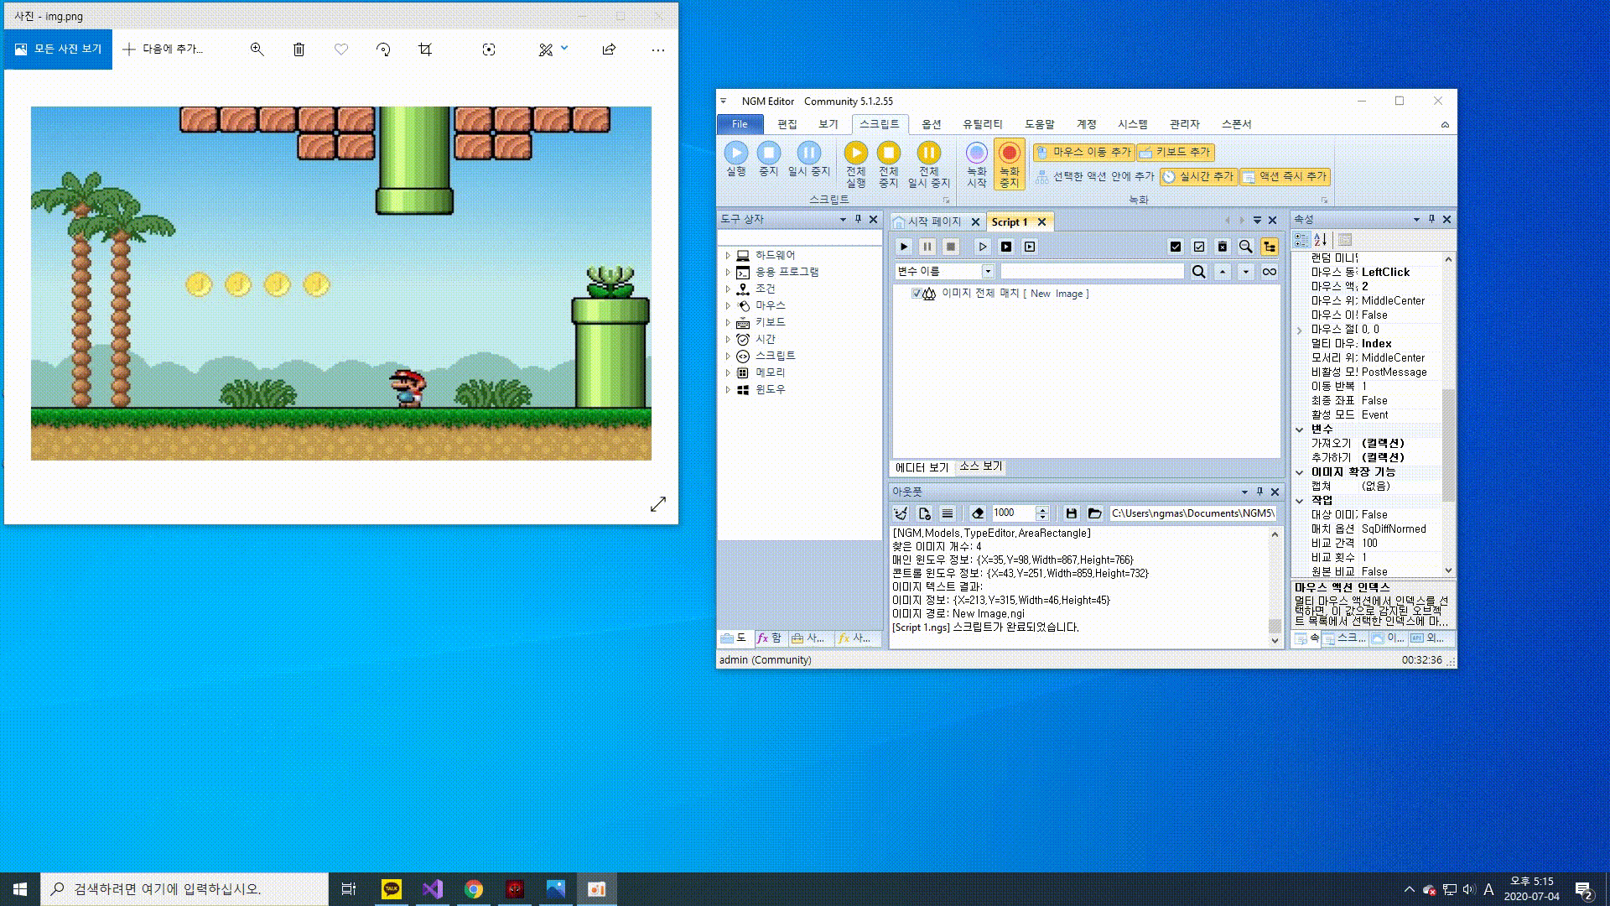Toggle 마우스 이동 추가 recording option

click(1083, 152)
